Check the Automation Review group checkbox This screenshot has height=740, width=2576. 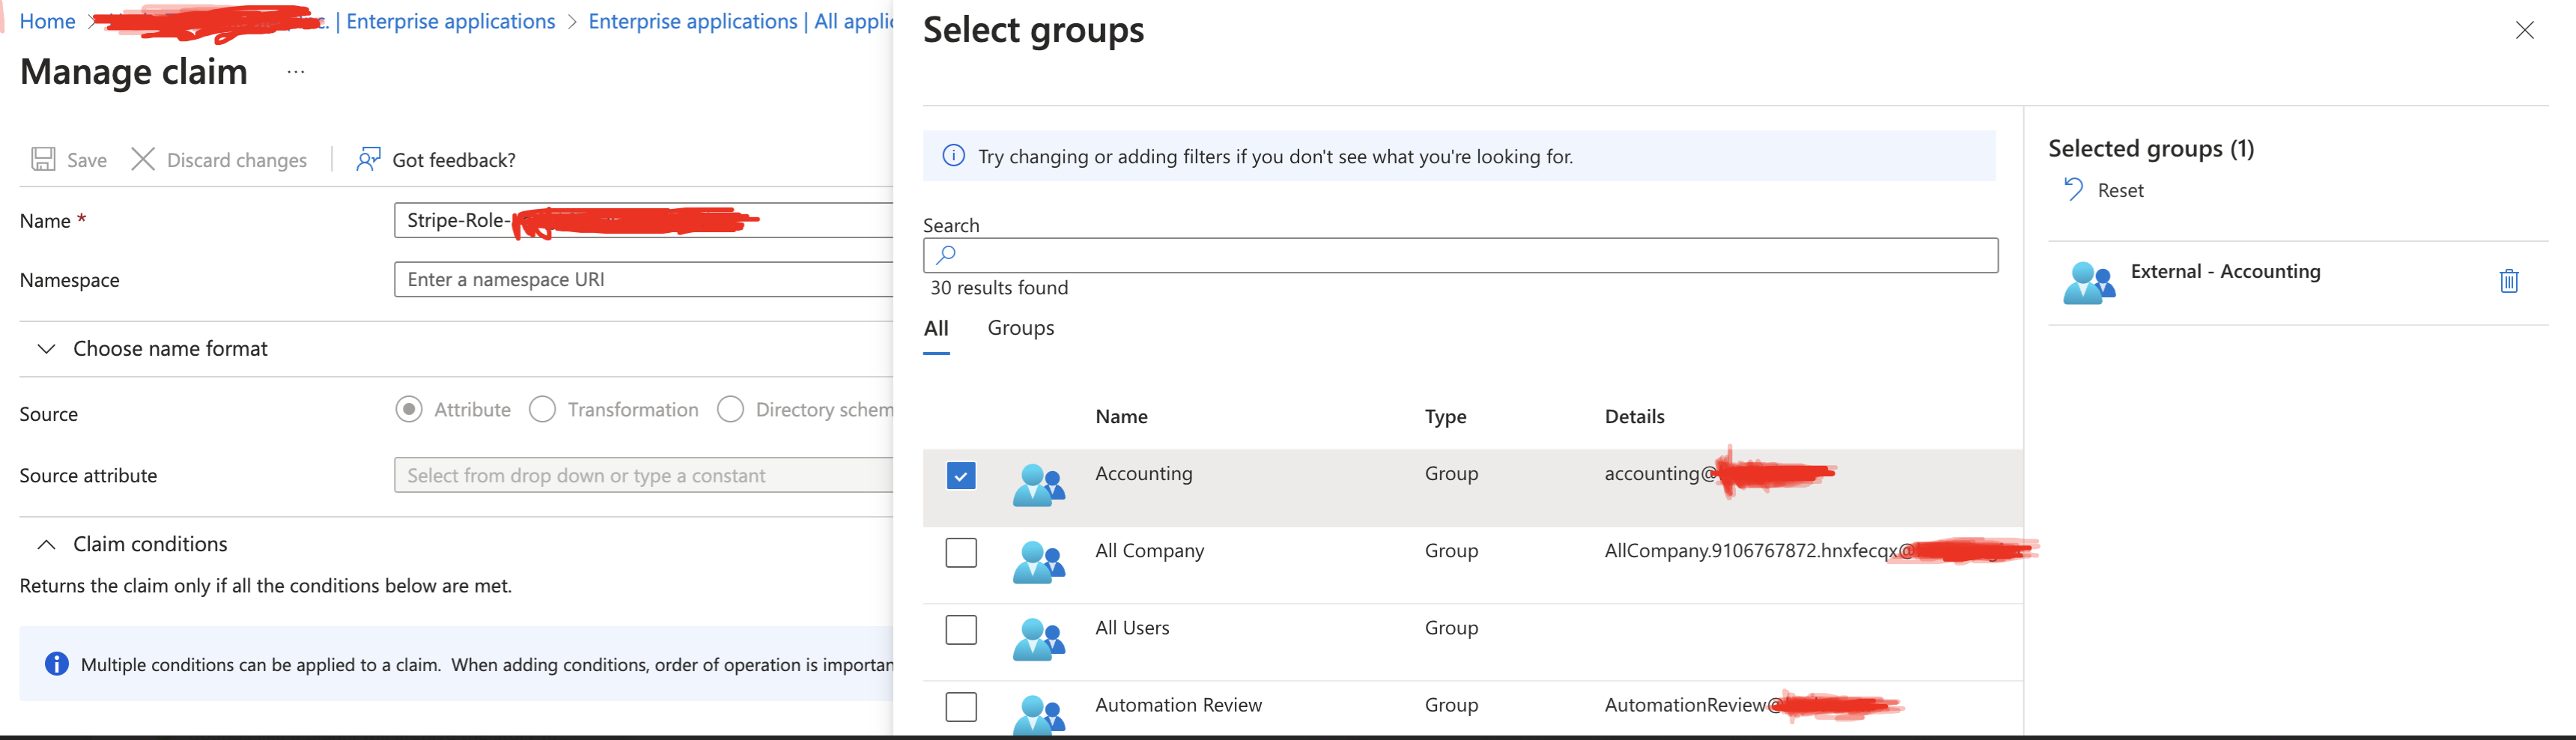[x=961, y=706]
